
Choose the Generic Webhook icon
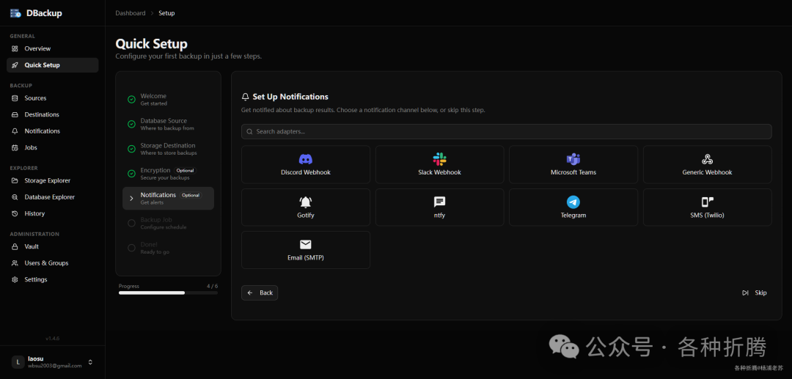tap(707, 160)
